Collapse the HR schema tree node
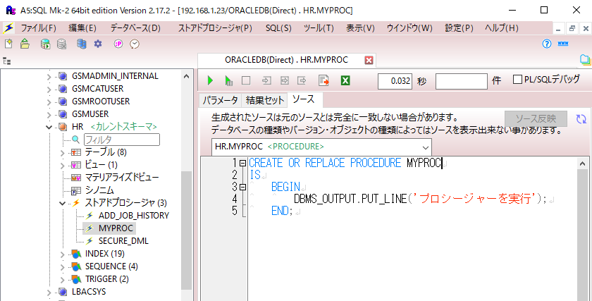592x301 pixels. 49,127
